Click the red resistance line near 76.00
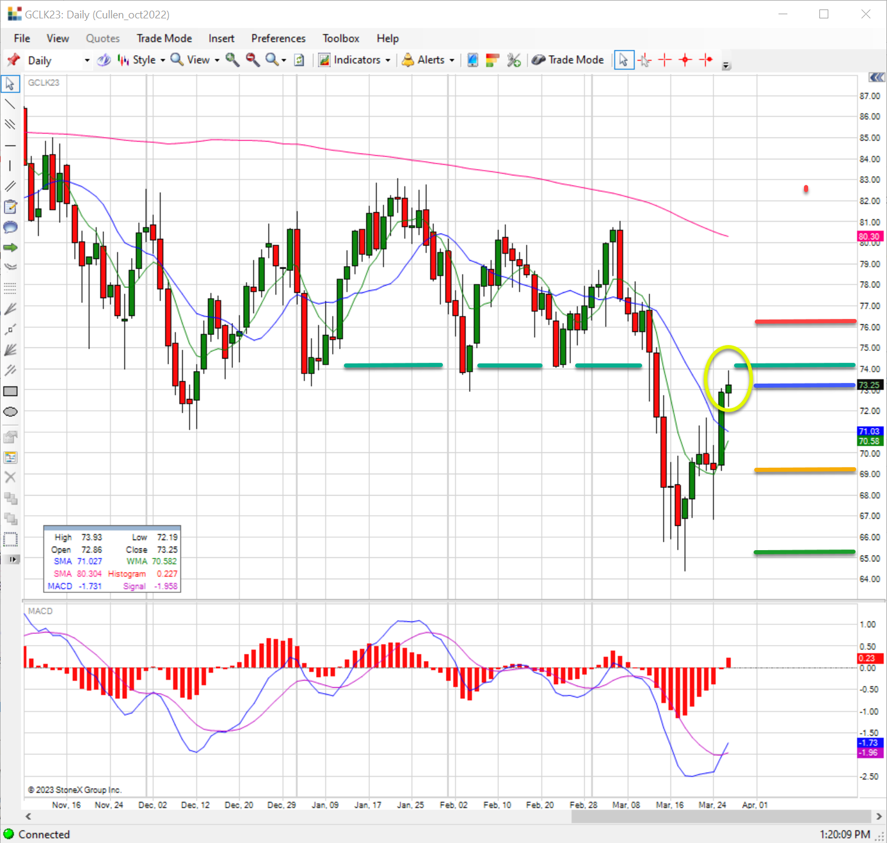The width and height of the screenshot is (887, 843). click(805, 322)
